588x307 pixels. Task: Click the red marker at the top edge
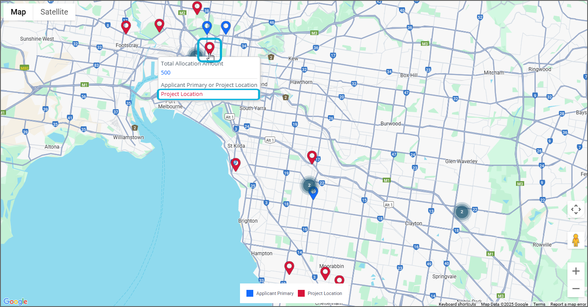197,7
